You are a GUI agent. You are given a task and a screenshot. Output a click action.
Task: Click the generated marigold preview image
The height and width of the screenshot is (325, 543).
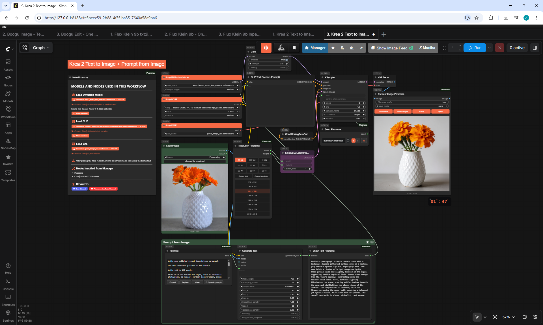(412, 154)
